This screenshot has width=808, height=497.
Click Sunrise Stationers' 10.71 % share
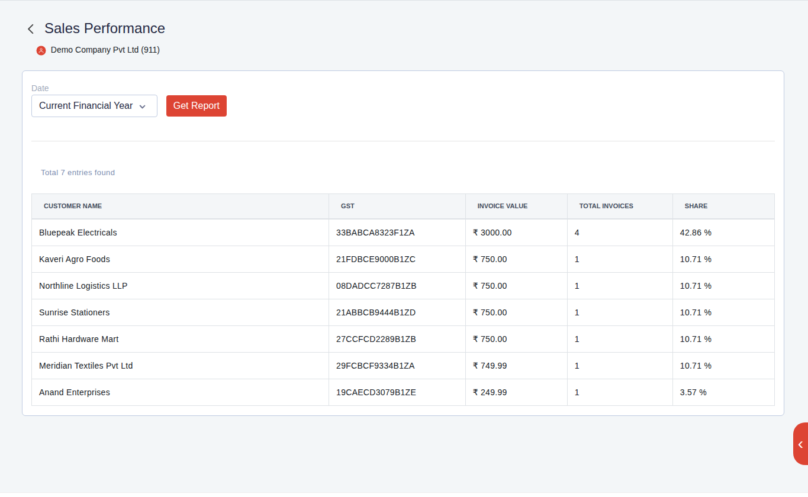coord(696,312)
